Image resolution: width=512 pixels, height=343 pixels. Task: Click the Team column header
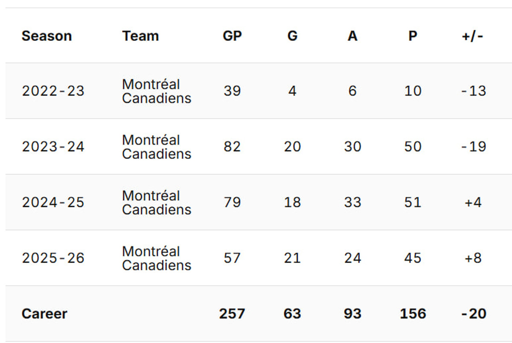tap(140, 36)
